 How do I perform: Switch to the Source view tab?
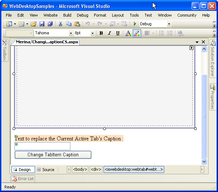[x=45, y=170]
